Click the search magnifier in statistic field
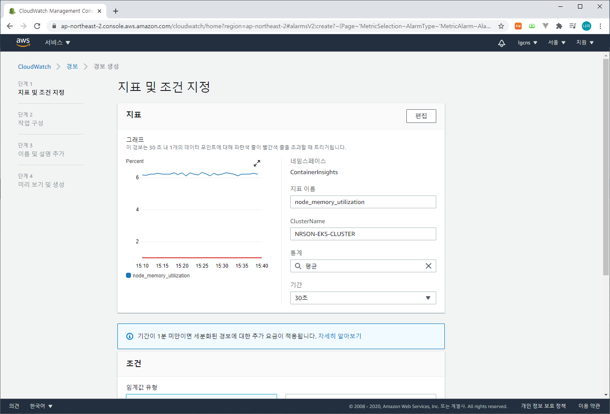 pyautogui.click(x=298, y=266)
